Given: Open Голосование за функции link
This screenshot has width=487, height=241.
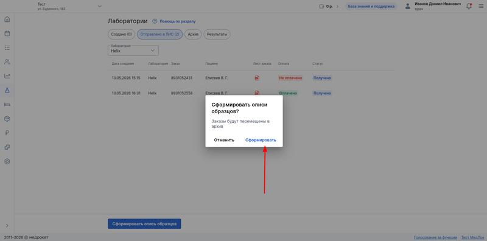Looking at the screenshot, I should click(435, 237).
